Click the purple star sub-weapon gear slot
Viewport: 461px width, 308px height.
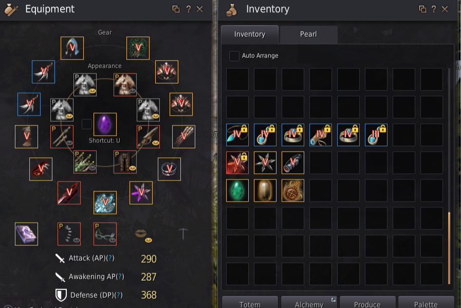141,193
